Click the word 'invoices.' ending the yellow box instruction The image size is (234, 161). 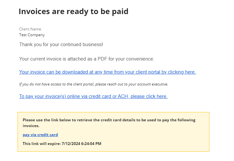(x=31, y=126)
